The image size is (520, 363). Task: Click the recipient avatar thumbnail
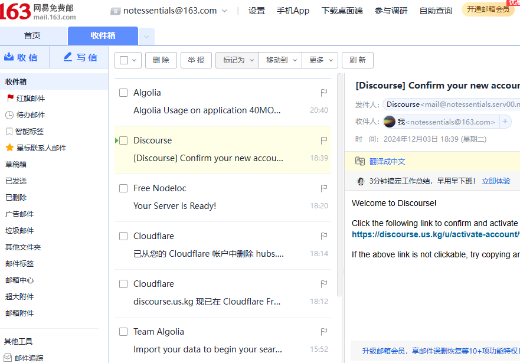390,122
